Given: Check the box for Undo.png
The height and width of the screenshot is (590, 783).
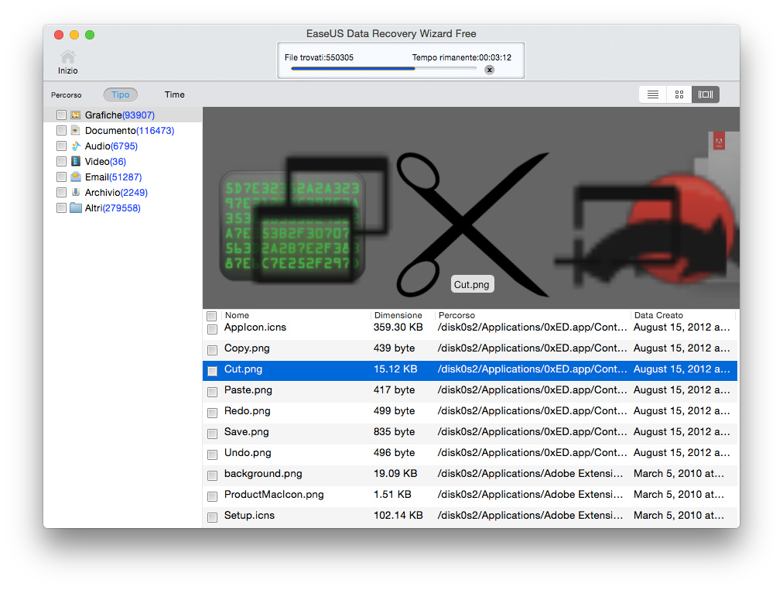Looking at the screenshot, I should click(212, 455).
